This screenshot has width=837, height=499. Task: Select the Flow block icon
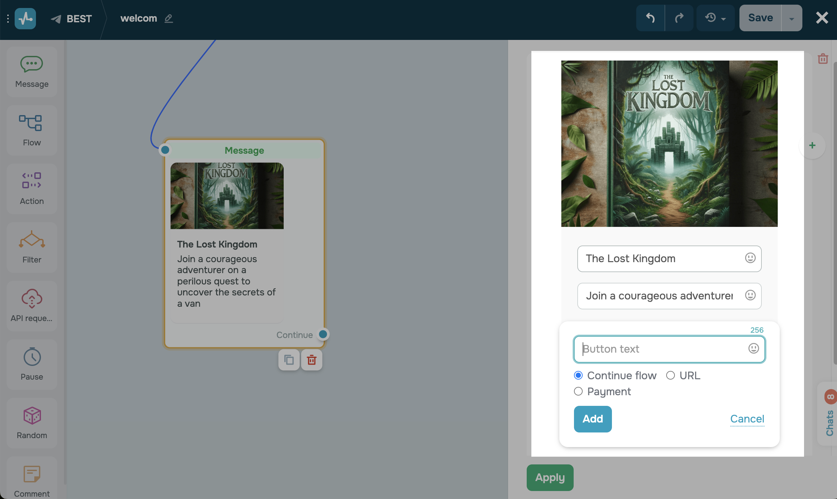[x=32, y=123]
